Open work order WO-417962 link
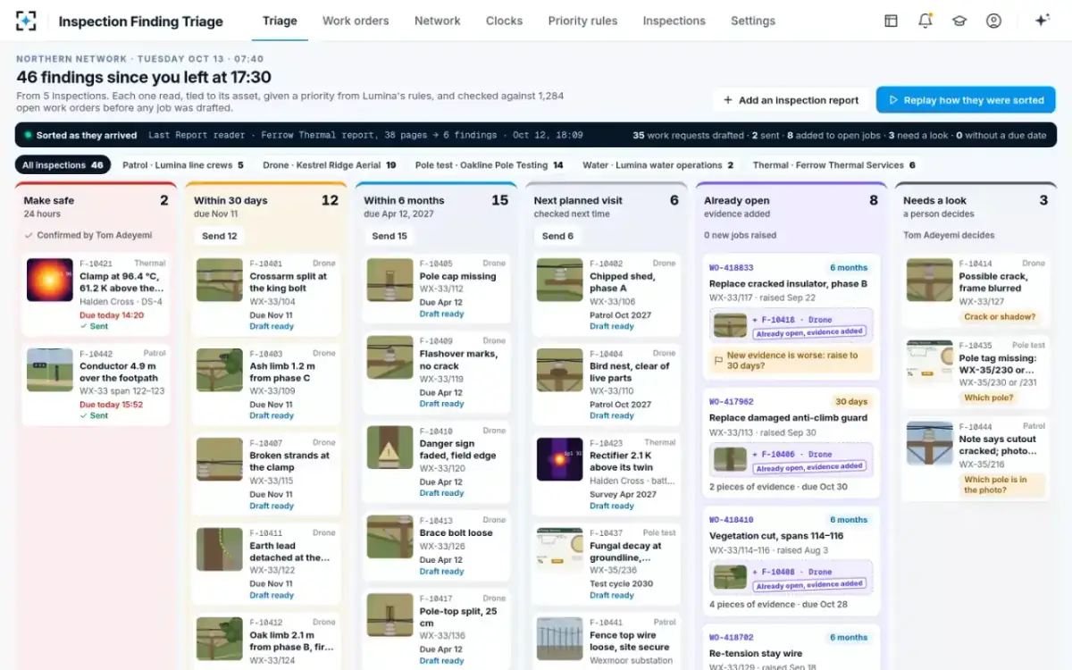 point(732,402)
